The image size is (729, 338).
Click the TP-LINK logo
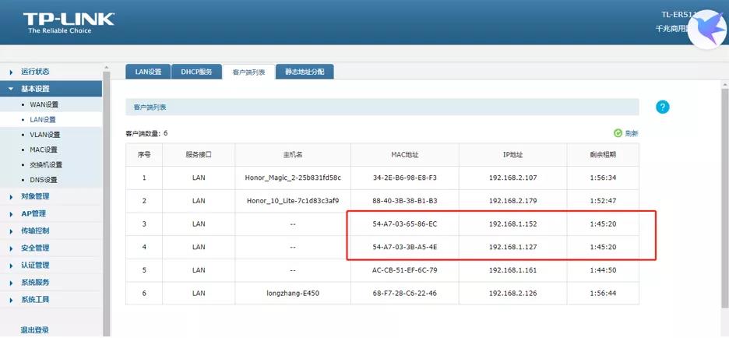(68, 22)
